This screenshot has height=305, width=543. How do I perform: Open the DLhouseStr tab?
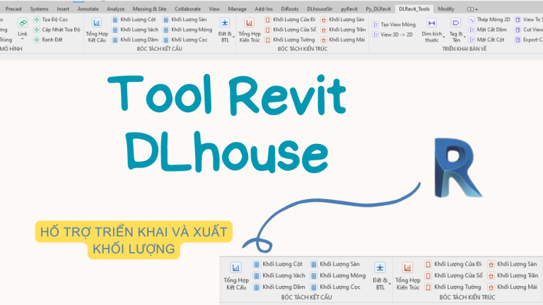tap(320, 9)
